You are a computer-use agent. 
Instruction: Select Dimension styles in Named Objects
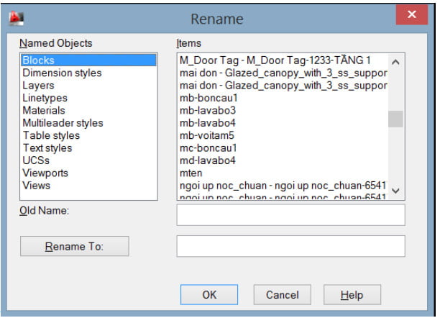62,73
